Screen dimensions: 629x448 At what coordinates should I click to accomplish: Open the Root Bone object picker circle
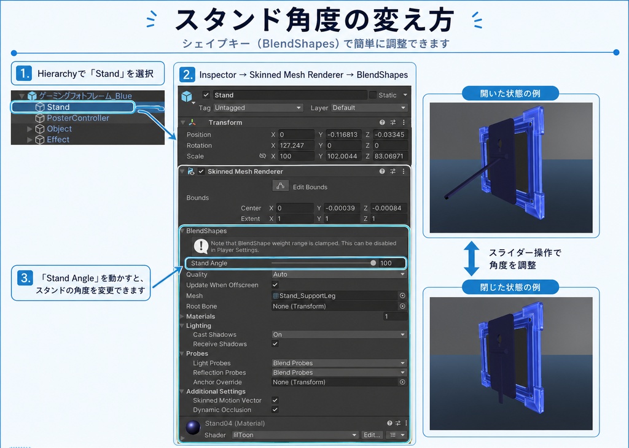(402, 306)
